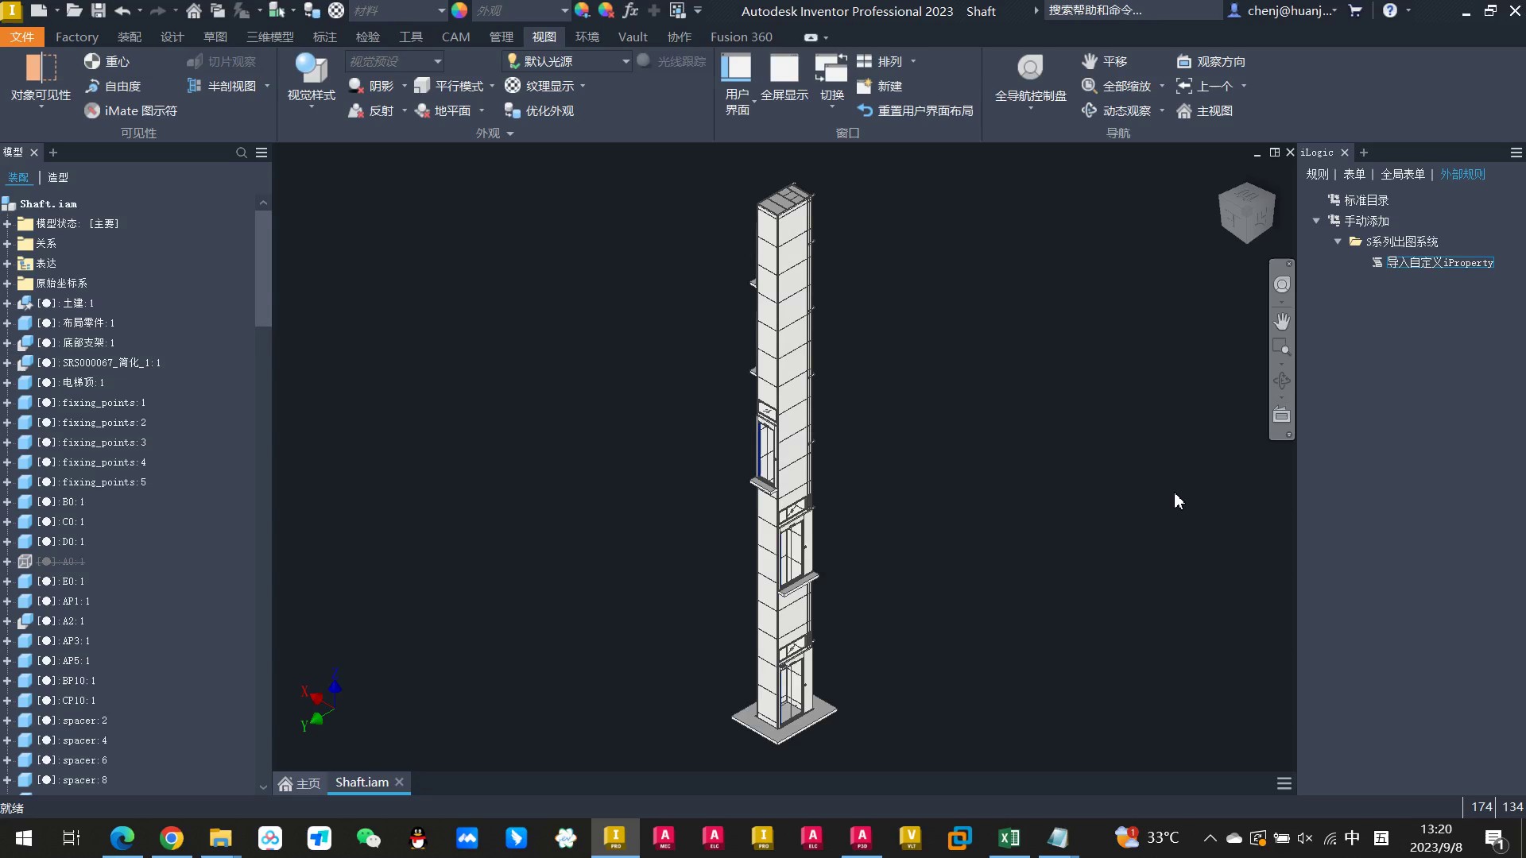Click 上一个 previous view
This screenshot has width=1526, height=858.
1205,86
